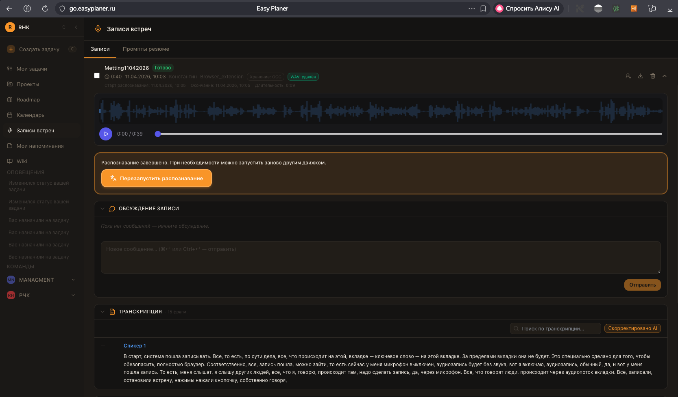Switch to the Промпты резюме tab
678x397 pixels.
(x=146, y=49)
